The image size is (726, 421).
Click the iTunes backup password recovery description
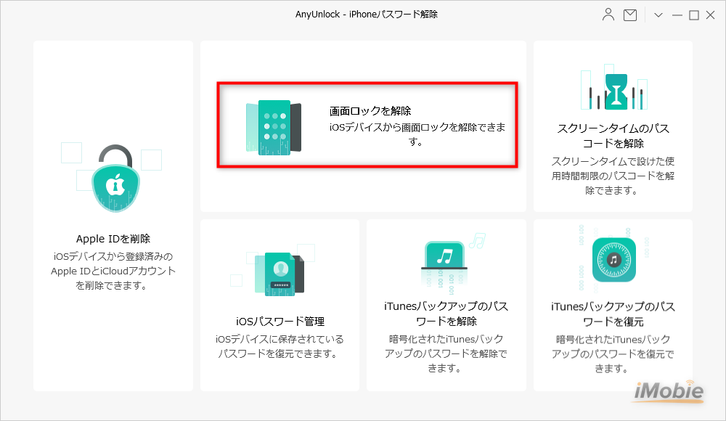click(613, 353)
